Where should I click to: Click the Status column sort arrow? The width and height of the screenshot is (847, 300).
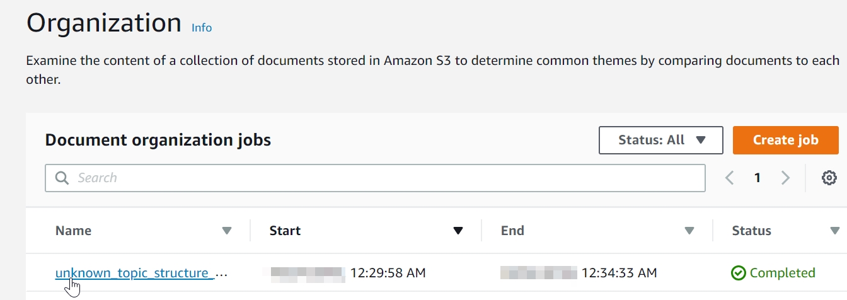coord(835,231)
